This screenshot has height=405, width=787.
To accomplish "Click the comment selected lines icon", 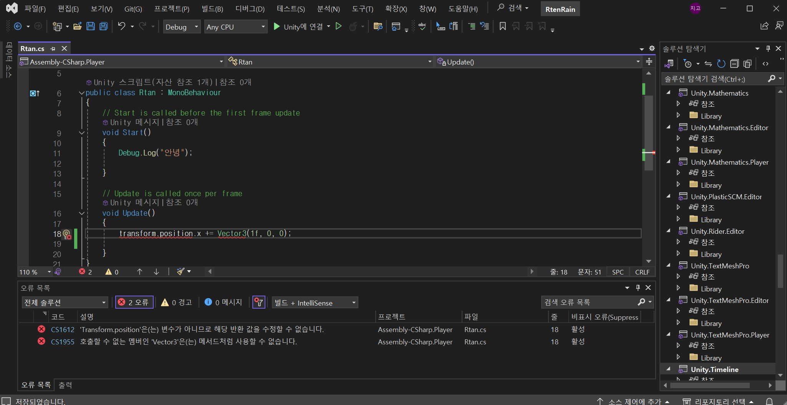I will (472, 26).
